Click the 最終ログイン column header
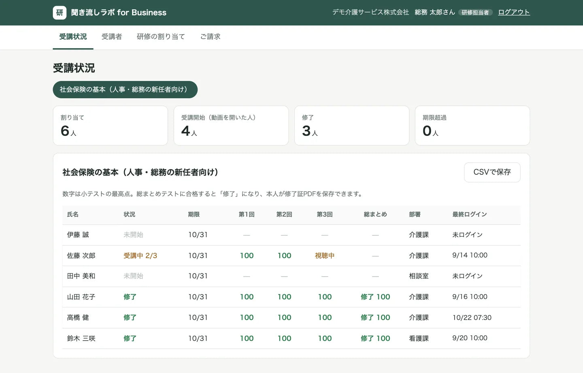 470,214
